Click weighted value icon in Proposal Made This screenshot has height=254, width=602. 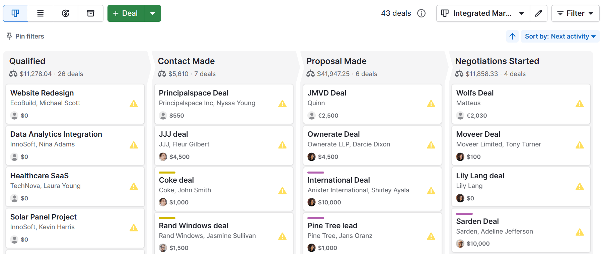point(311,74)
